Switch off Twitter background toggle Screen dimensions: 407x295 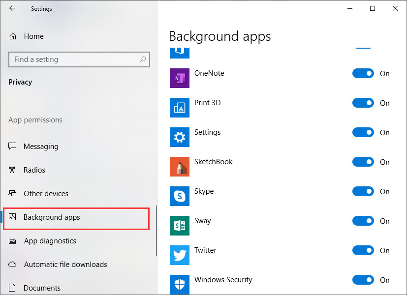point(363,250)
